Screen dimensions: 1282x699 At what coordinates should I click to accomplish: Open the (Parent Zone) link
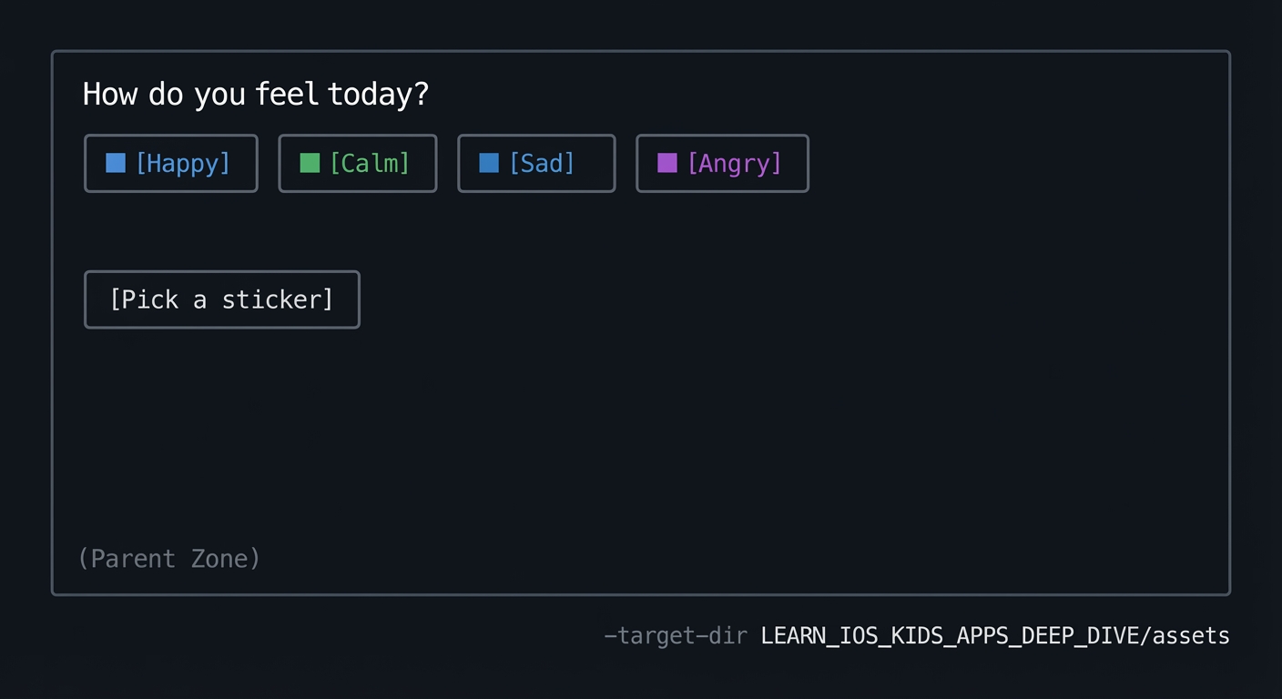(169, 558)
